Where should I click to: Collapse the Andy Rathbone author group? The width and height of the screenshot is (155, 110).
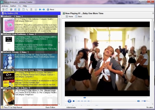(2, 34)
